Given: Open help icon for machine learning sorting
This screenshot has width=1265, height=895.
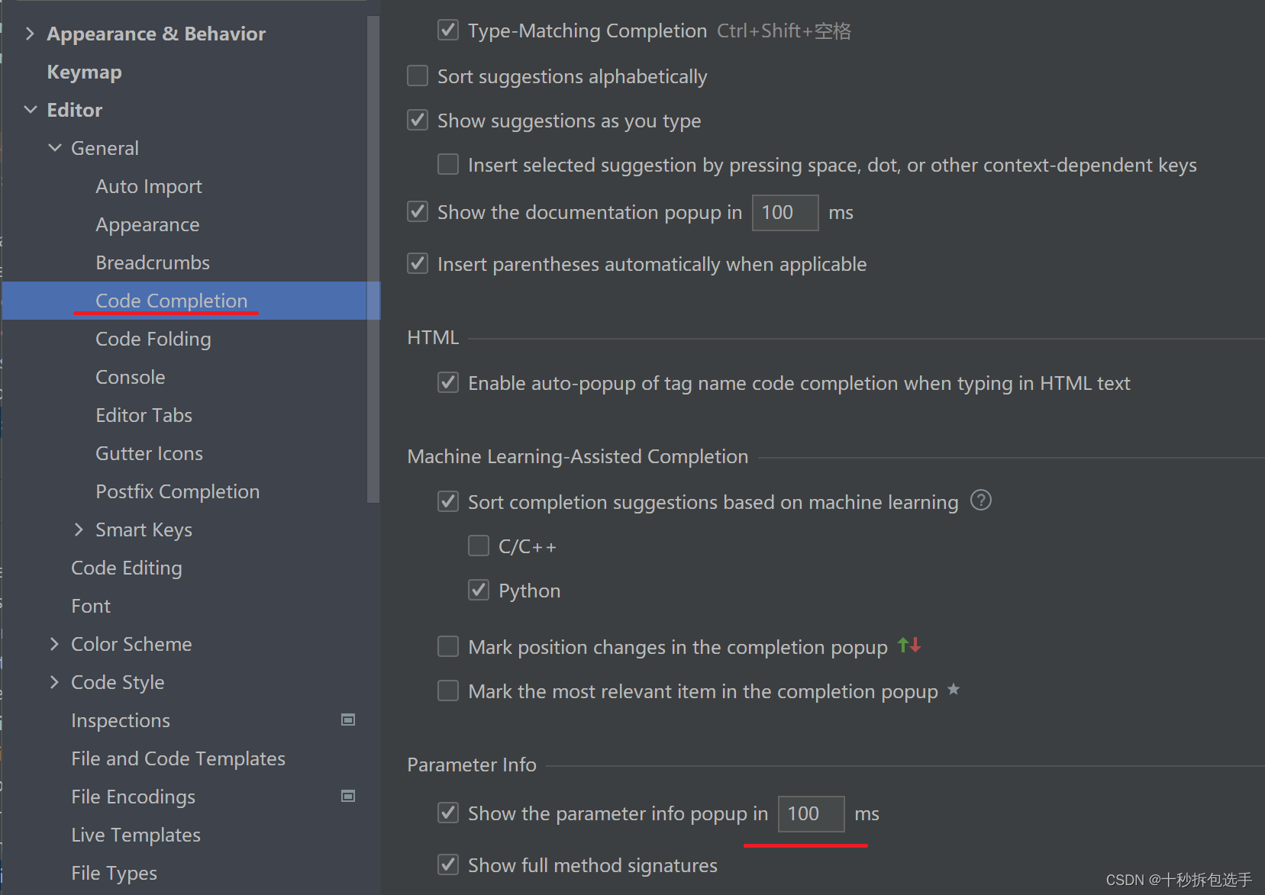Looking at the screenshot, I should click(x=980, y=501).
